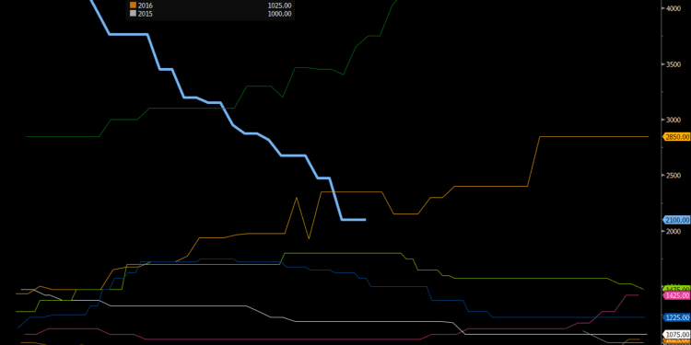Click the orange 2016 legend color swatch
Image resolution: width=691 pixels, height=345 pixels.
133,5
